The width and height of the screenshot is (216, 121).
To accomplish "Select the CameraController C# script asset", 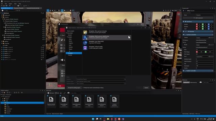I will 51,101.
